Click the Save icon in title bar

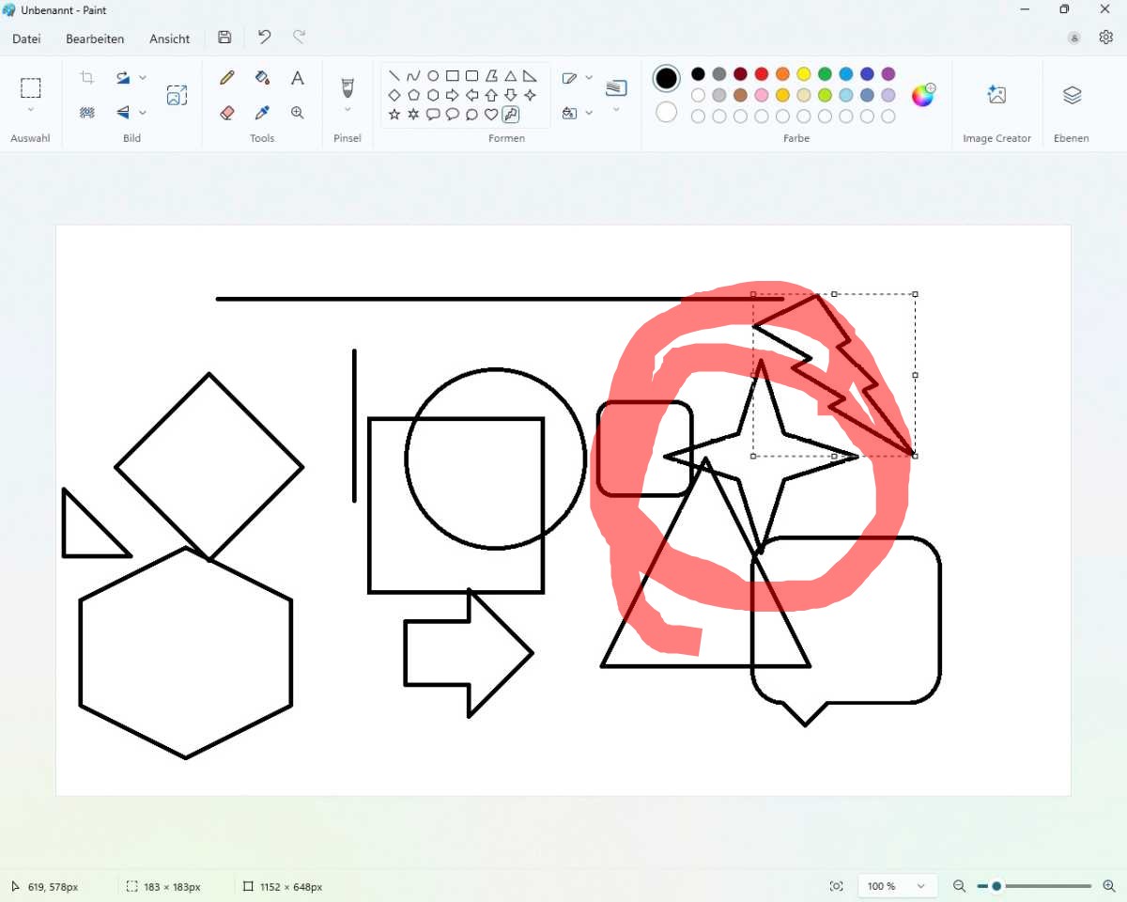click(224, 38)
